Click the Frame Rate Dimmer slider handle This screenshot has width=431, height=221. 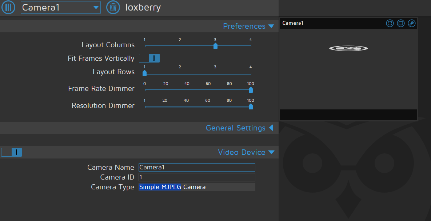pos(251,90)
